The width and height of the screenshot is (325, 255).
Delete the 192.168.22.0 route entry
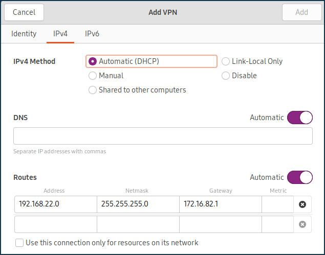[x=302, y=204]
